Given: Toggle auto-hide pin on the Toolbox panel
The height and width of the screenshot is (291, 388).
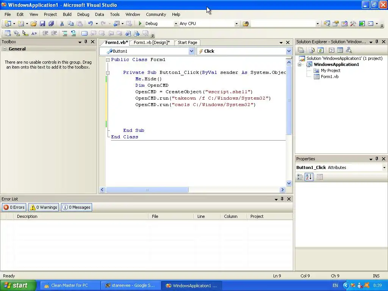Looking at the screenshot, I should pyautogui.click(x=86, y=42).
